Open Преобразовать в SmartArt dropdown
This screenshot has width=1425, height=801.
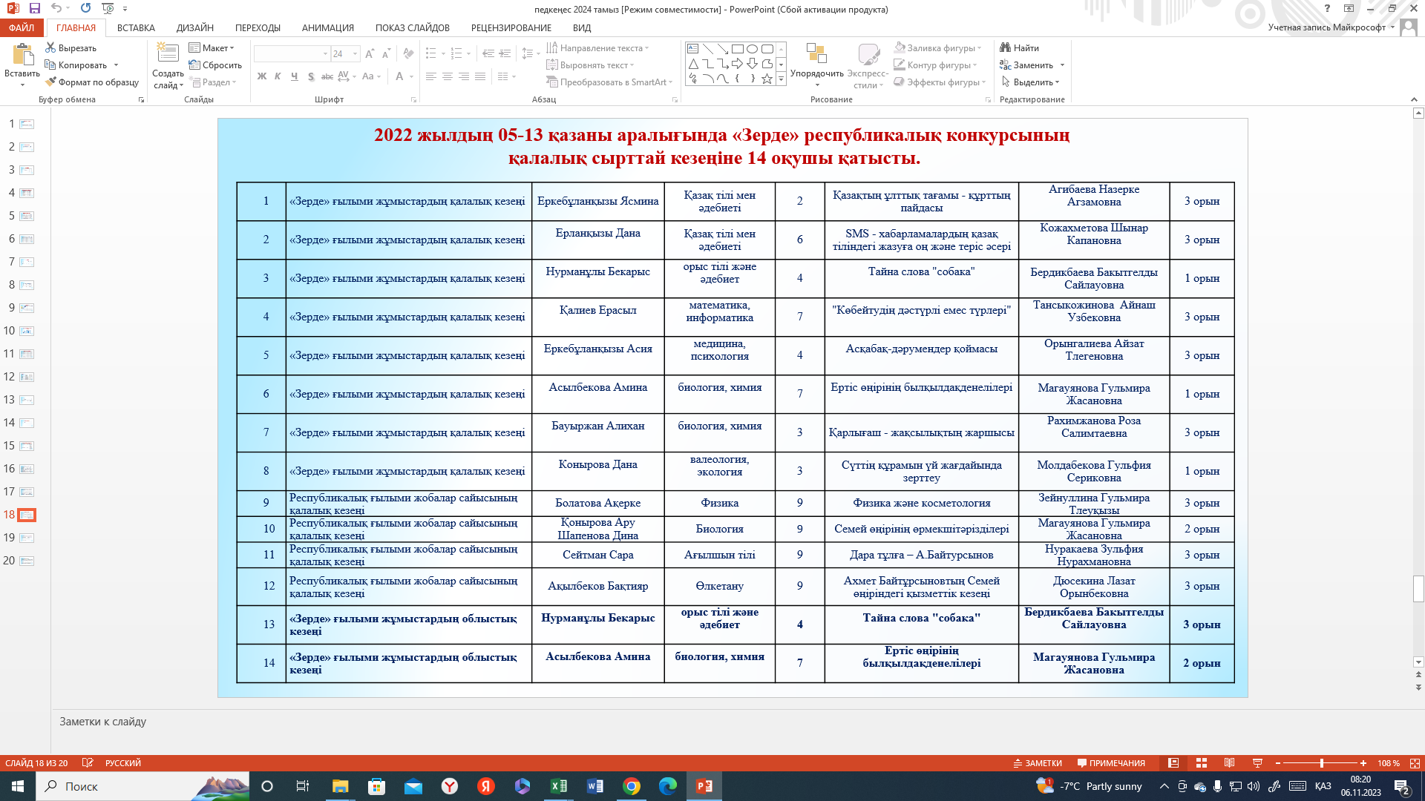click(x=609, y=82)
